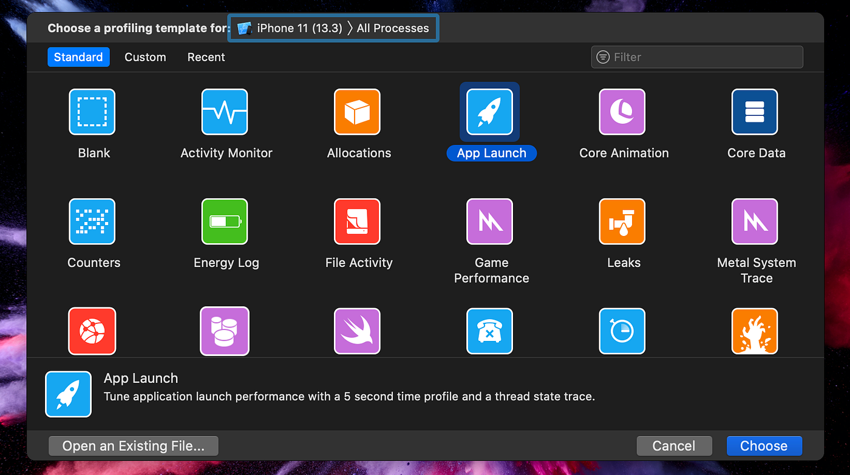Click the Metal System Trace label
This screenshot has width=850, height=475.
[x=756, y=271]
